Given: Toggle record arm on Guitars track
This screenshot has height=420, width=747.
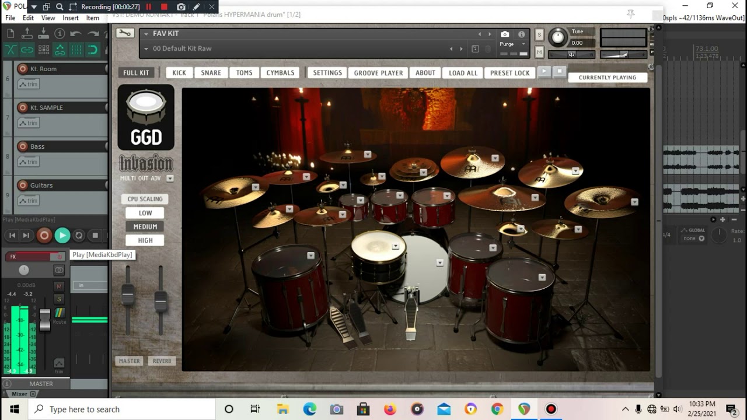Looking at the screenshot, I should point(23,185).
